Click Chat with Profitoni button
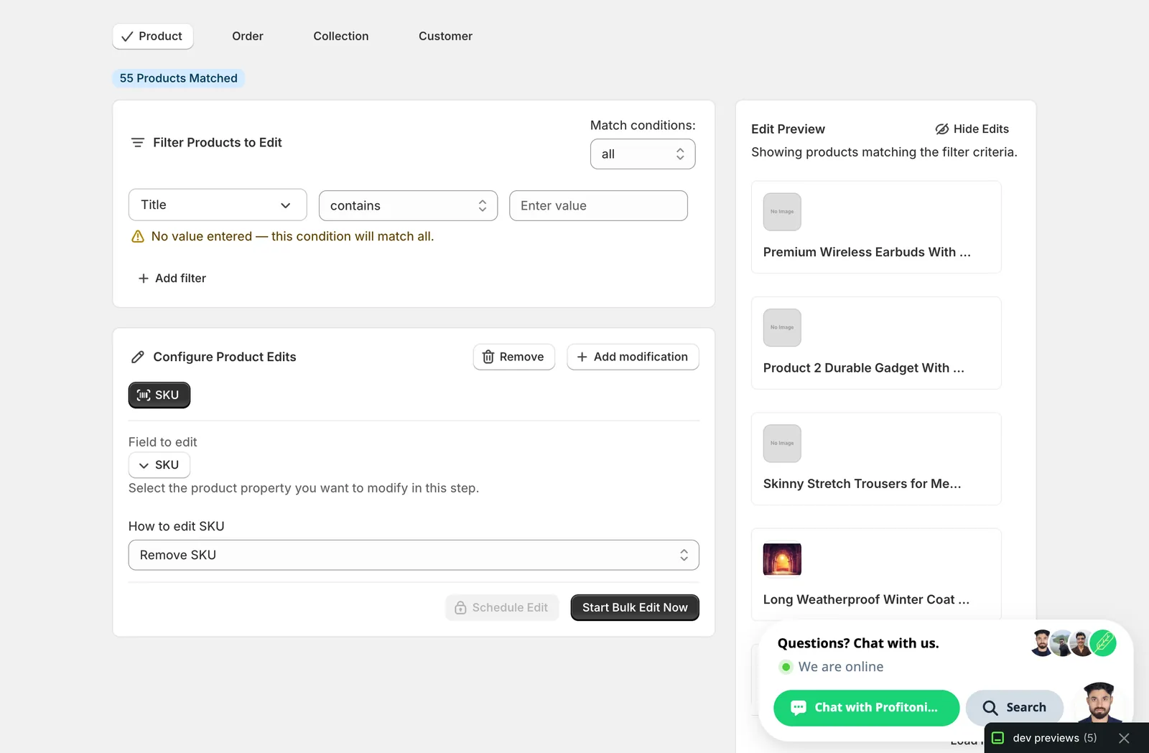This screenshot has width=1149, height=753. (x=867, y=708)
